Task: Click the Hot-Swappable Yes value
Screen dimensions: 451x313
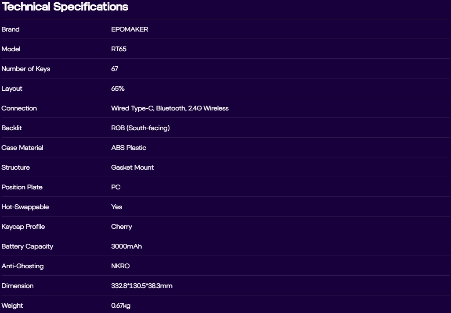Action: [116, 207]
